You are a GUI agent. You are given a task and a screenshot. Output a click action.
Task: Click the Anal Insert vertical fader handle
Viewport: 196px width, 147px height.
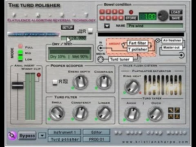18,85
